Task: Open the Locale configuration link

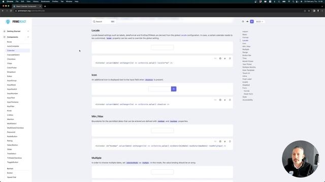Action: pos(184,35)
